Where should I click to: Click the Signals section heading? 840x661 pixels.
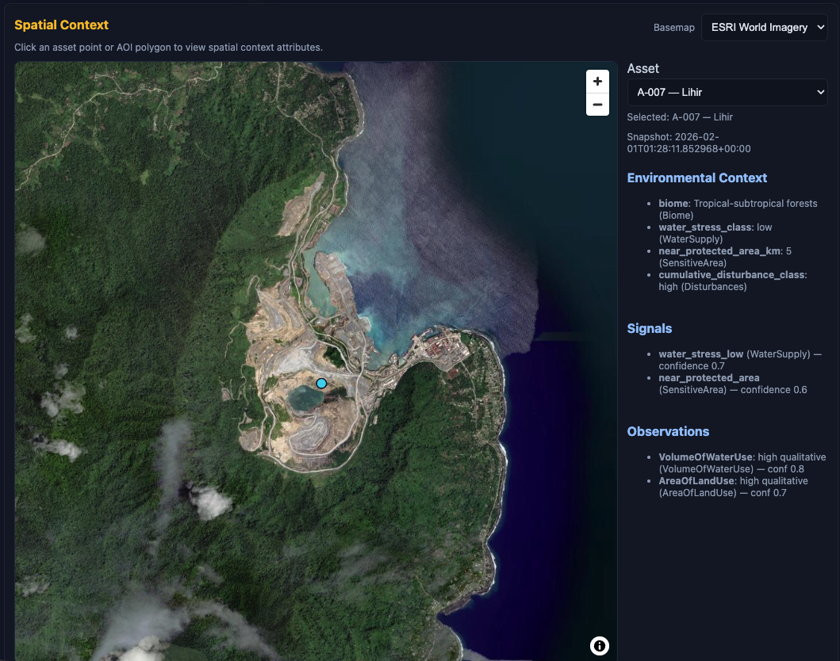pos(649,328)
